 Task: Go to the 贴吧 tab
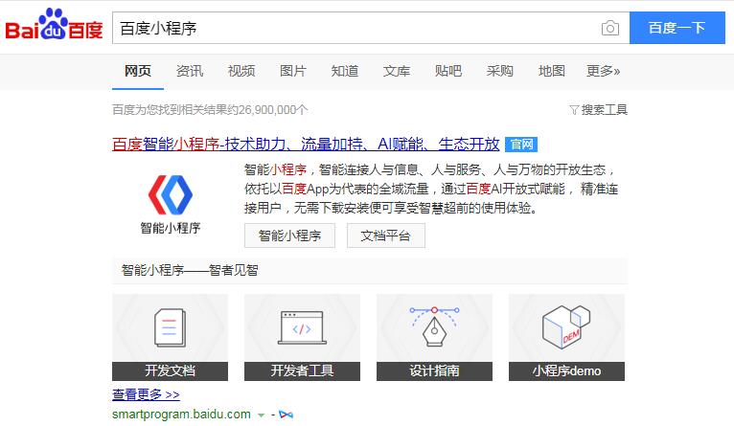(x=448, y=71)
